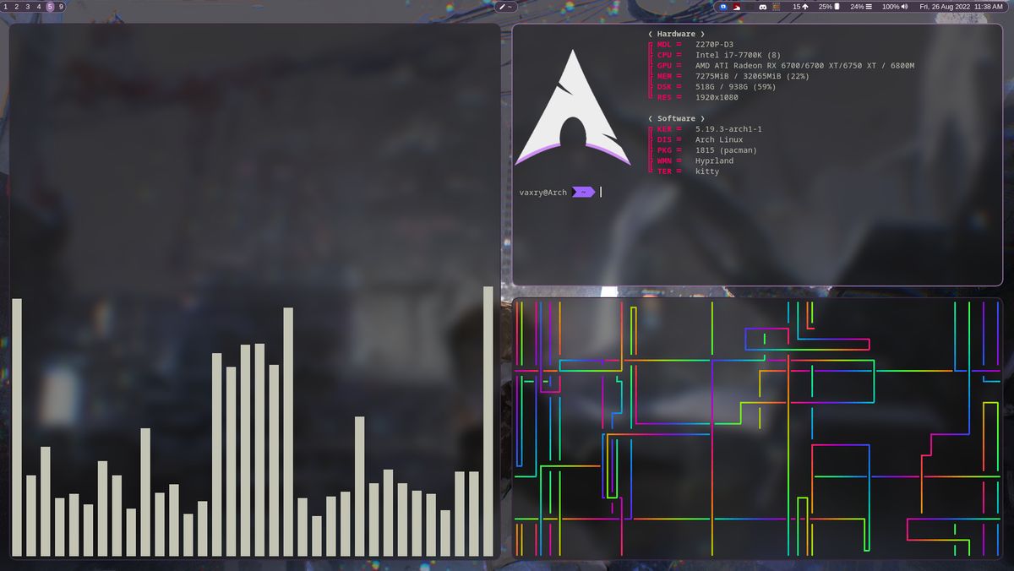Image resolution: width=1014 pixels, height=571 pixels.
Task: Click the pen icon window title widget
Action: [x=506, y=6]
